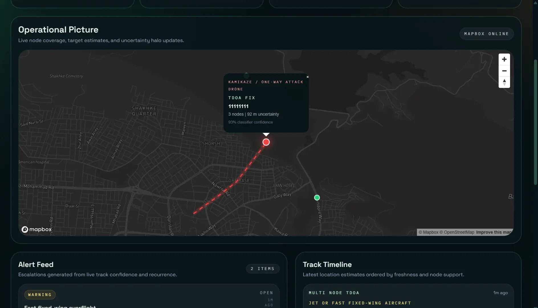Image resolution: width=538 pixels, height=308 pixels.
Task: Open the © Mapbox attribution link
Action: coord(428,232)
